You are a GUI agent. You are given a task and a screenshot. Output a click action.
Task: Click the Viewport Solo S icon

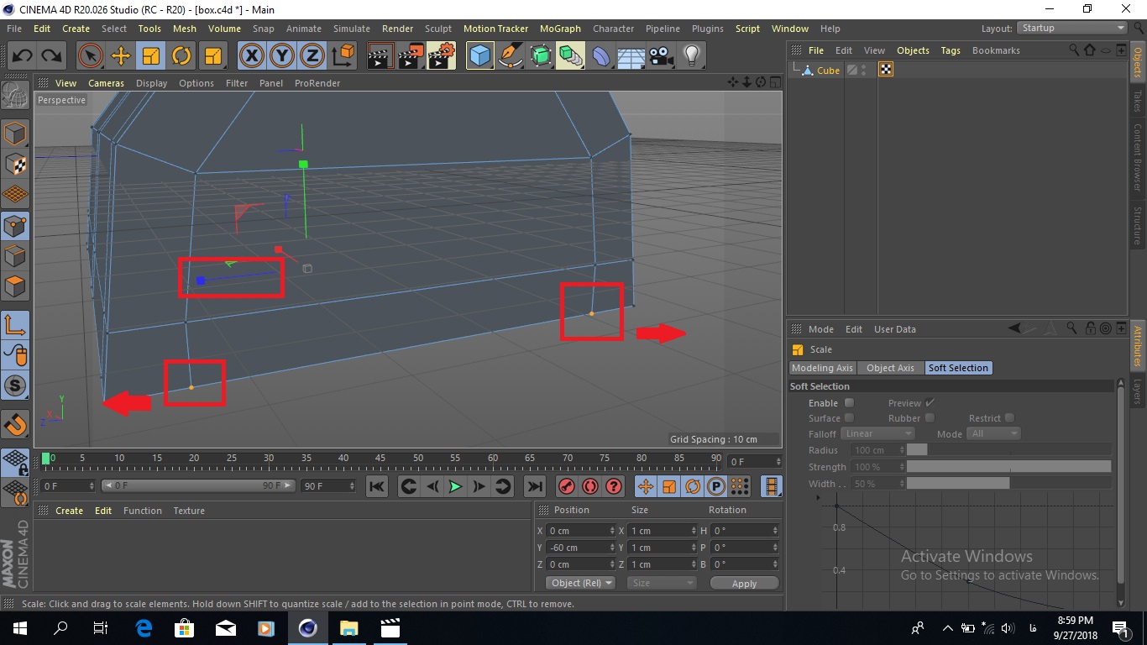(x=15, y=386)
